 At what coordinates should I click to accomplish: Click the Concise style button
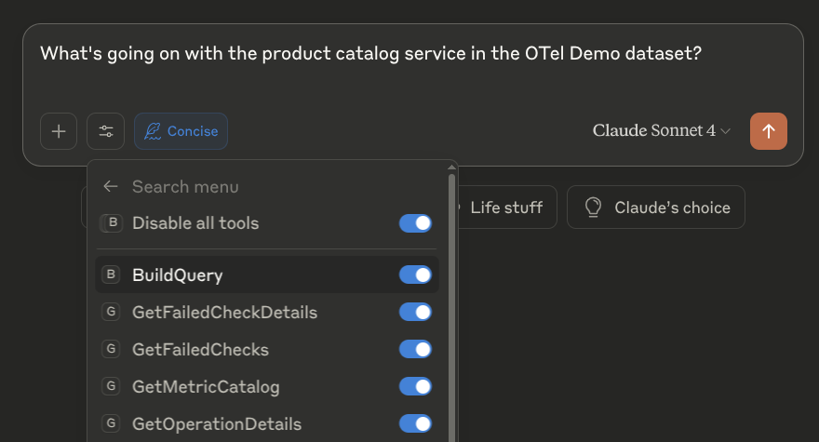pos(181,131)
